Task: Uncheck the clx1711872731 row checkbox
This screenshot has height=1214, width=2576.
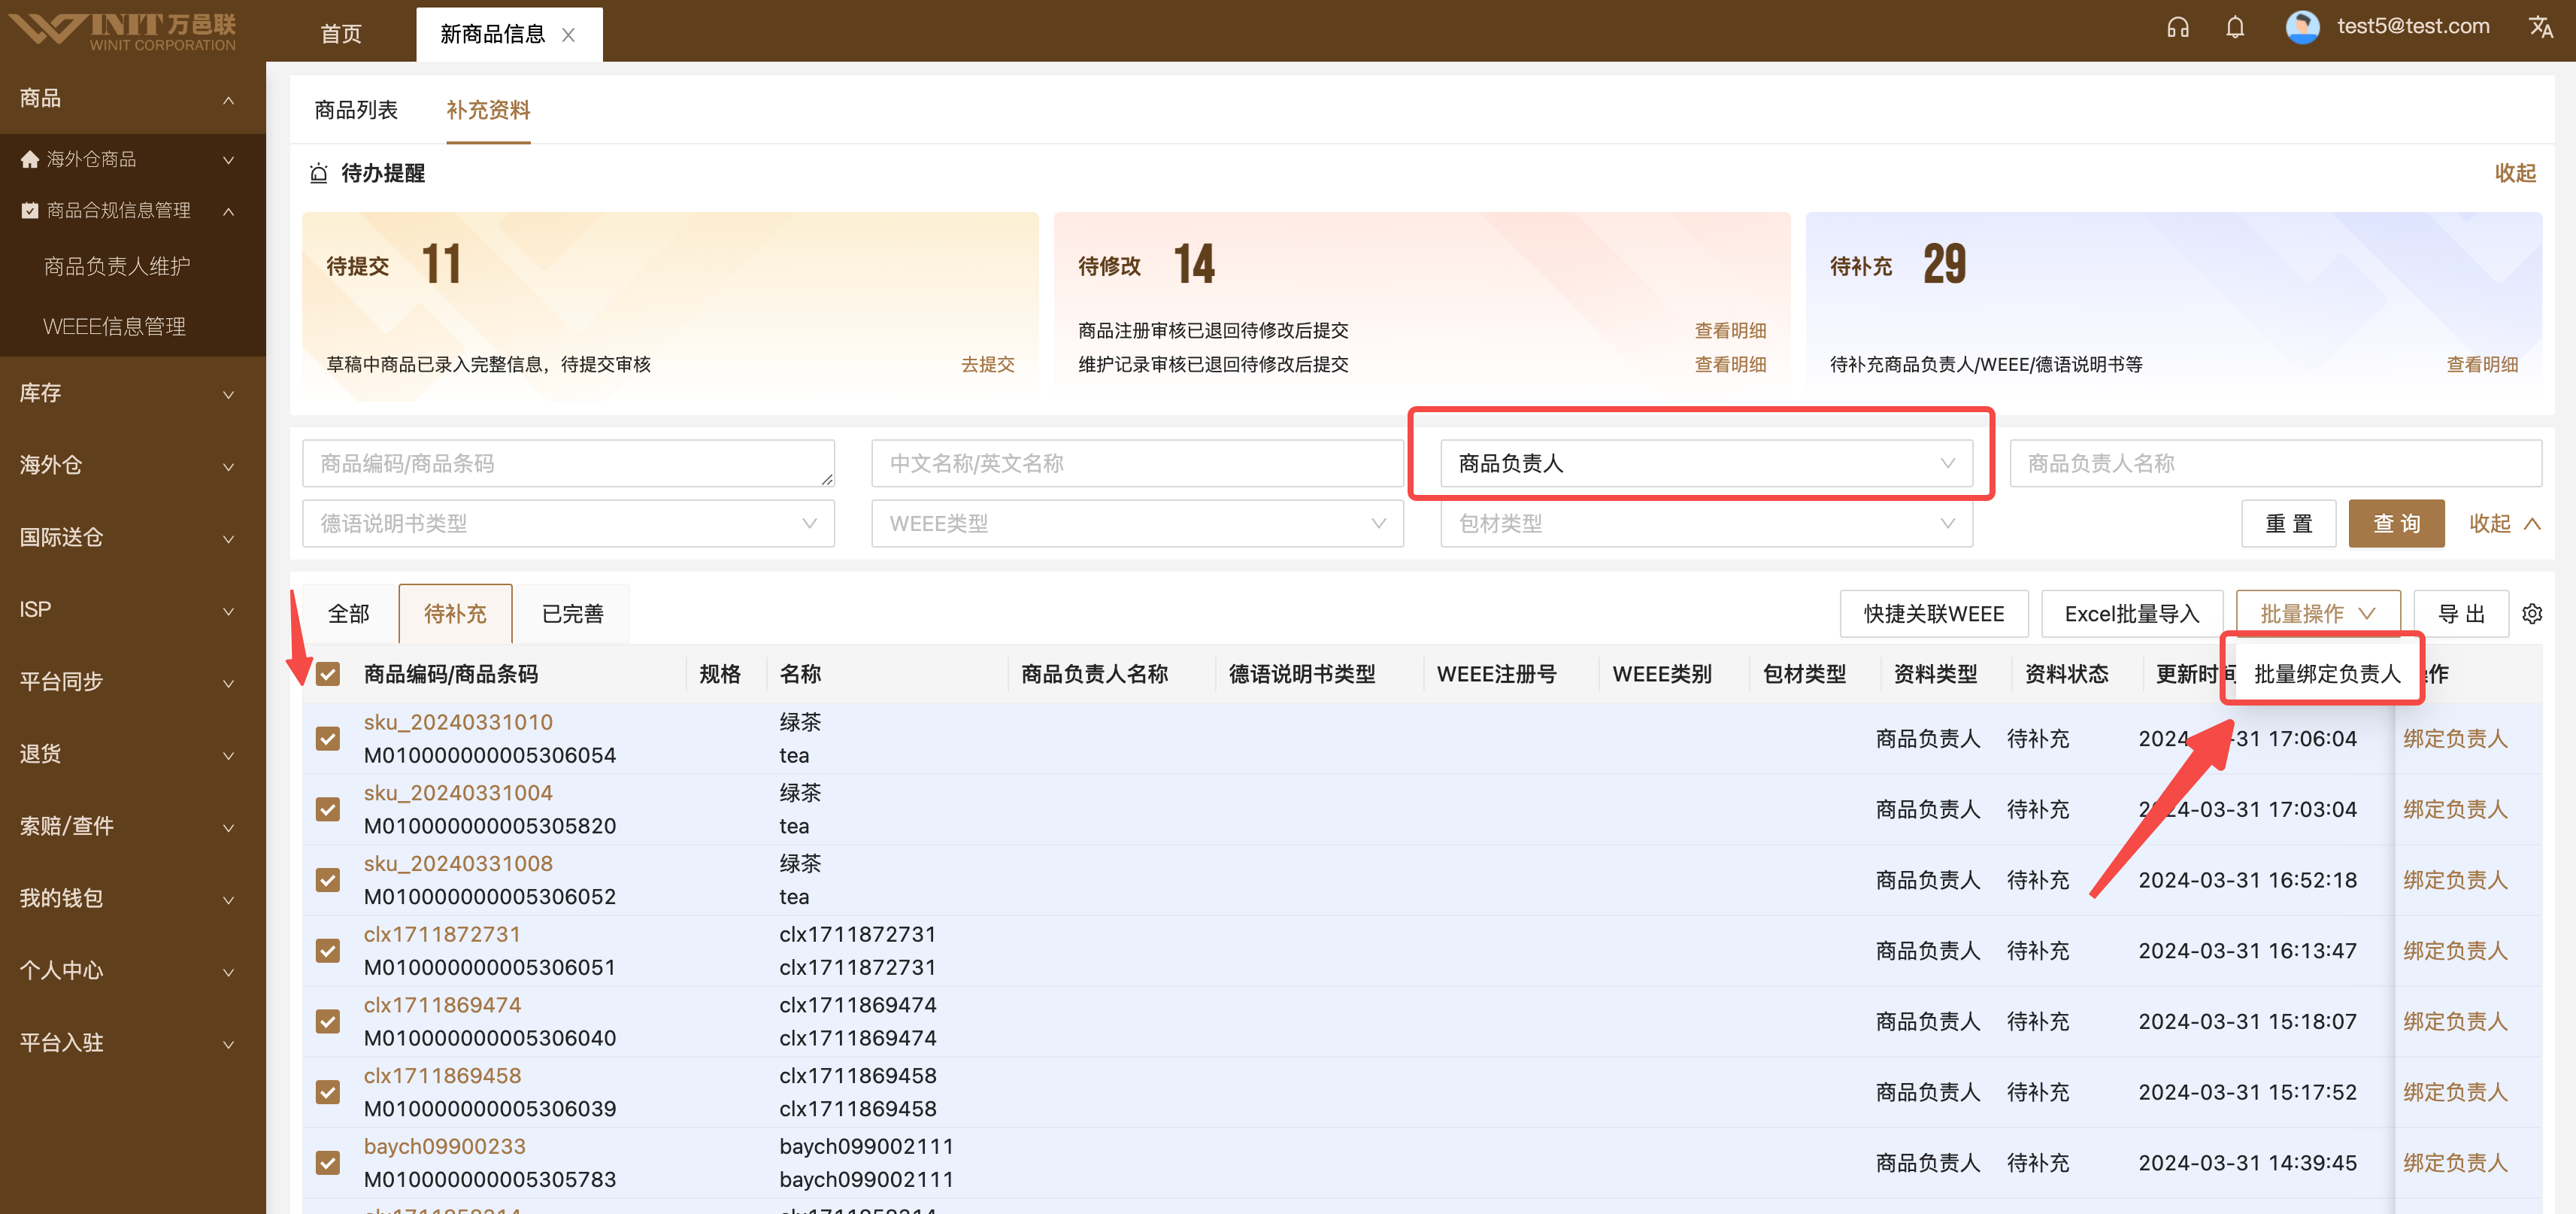Action: coord(328,950)
